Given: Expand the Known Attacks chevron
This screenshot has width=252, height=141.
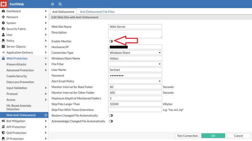Looking at the screenshot, I should (46, 64).
